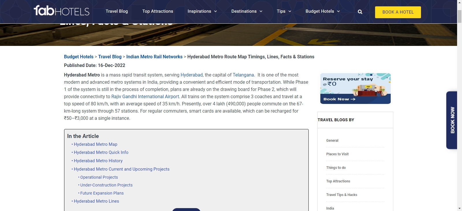This screenshot has width=462, height=211.
Task: Jump to Current and Upcoming Projects section
Action: click(x=122, y=169)
